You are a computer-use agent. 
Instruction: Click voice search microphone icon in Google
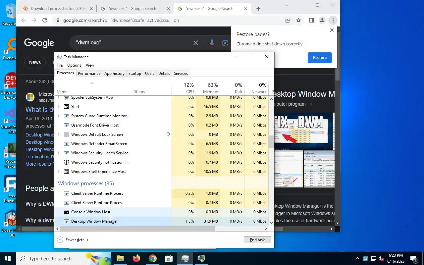point(212,43)
